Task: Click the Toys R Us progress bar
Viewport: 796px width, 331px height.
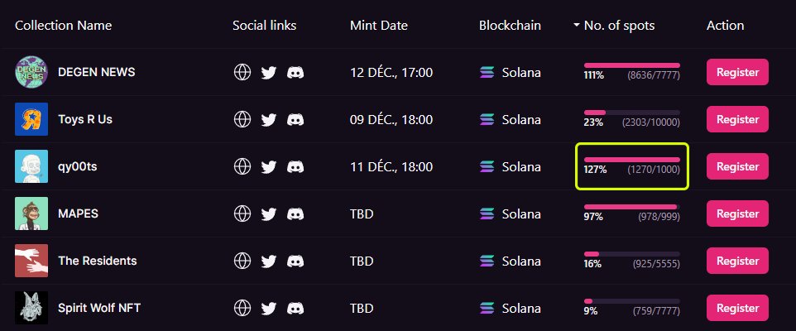Action: tap(632, 113)
